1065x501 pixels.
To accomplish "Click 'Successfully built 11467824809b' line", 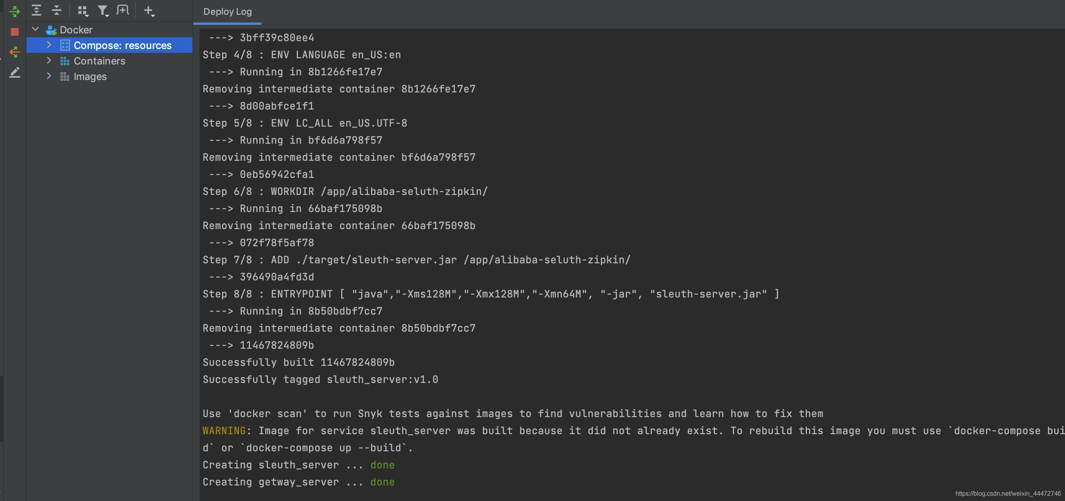I will (298, 362).
